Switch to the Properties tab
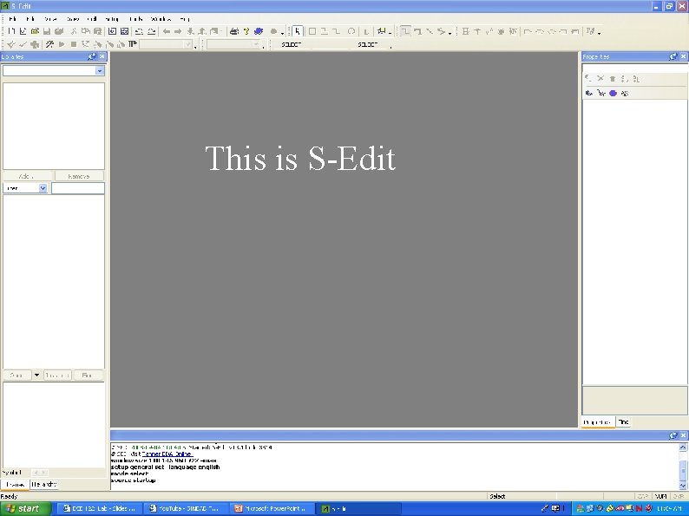The height and width of the screenshot is (516, 689). click(597, 422)
